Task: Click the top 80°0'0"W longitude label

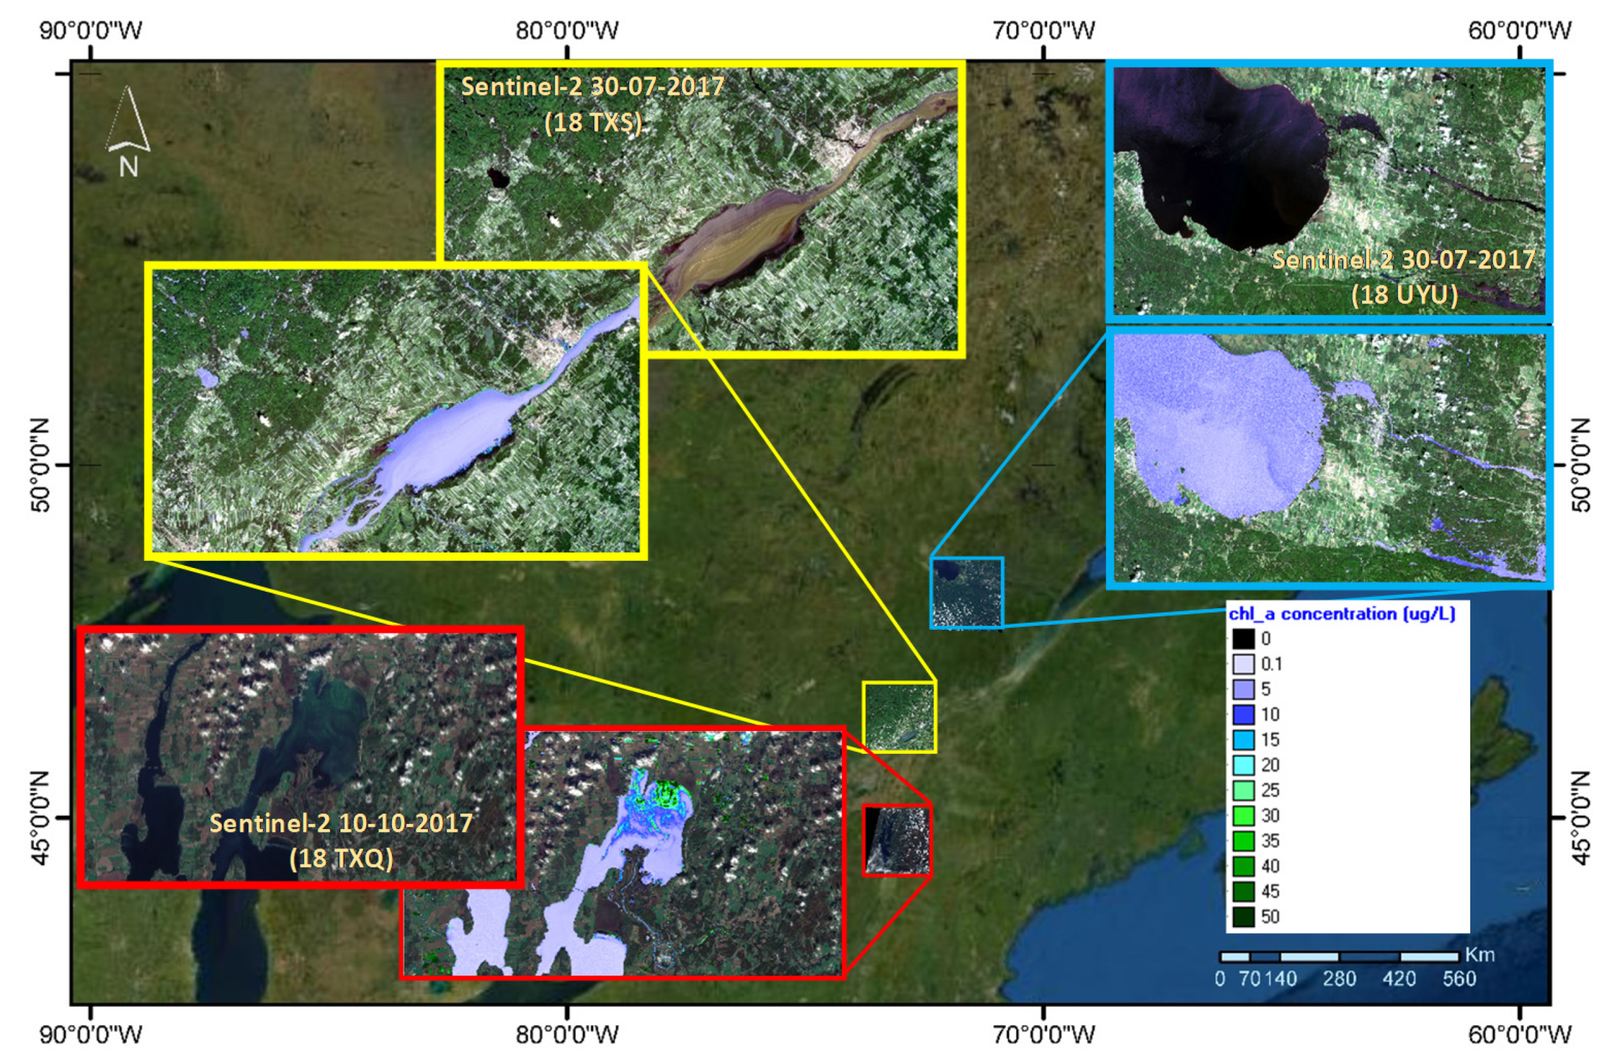Action: coord(567,30)
